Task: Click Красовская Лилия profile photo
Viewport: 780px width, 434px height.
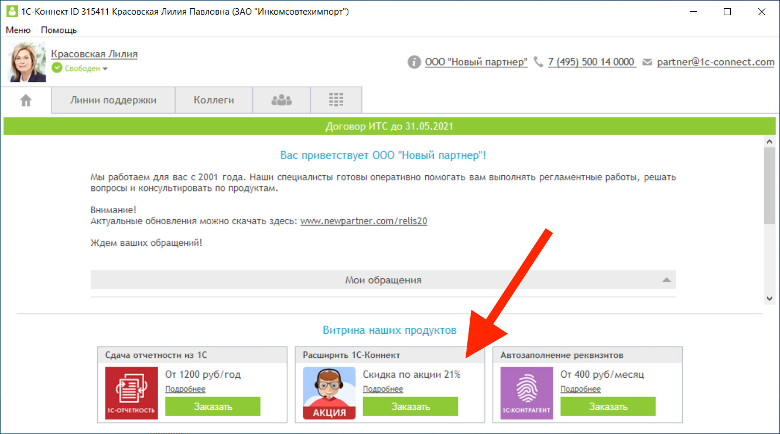Action: (x=27, y=62)
